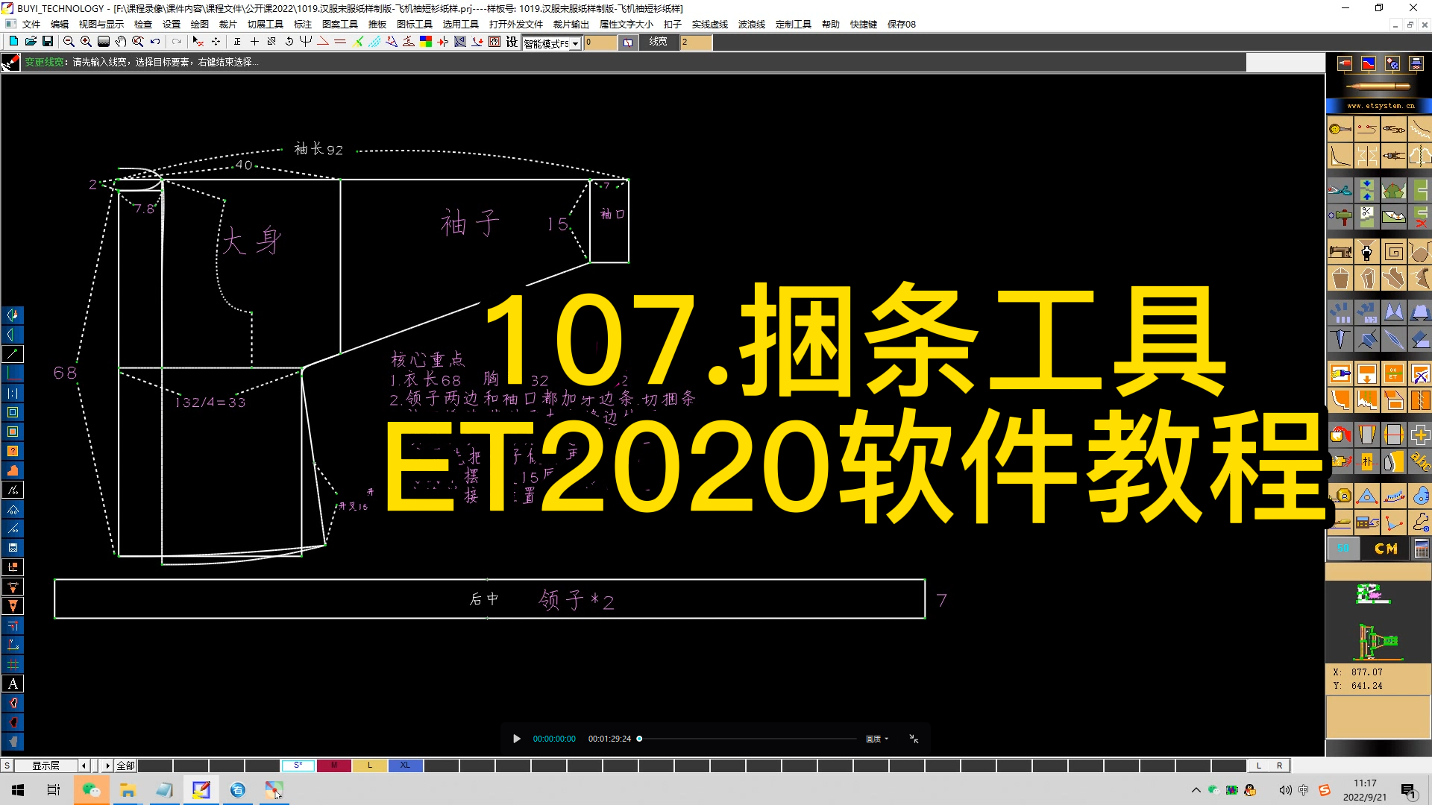Select the green dot line tool
The width and height of the screenshot is (1432, 805).
click(x=13, y=354)
